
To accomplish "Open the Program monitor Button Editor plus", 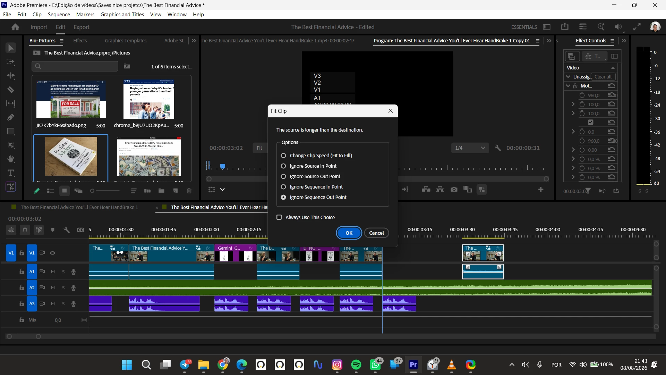I will click(541, 190).
